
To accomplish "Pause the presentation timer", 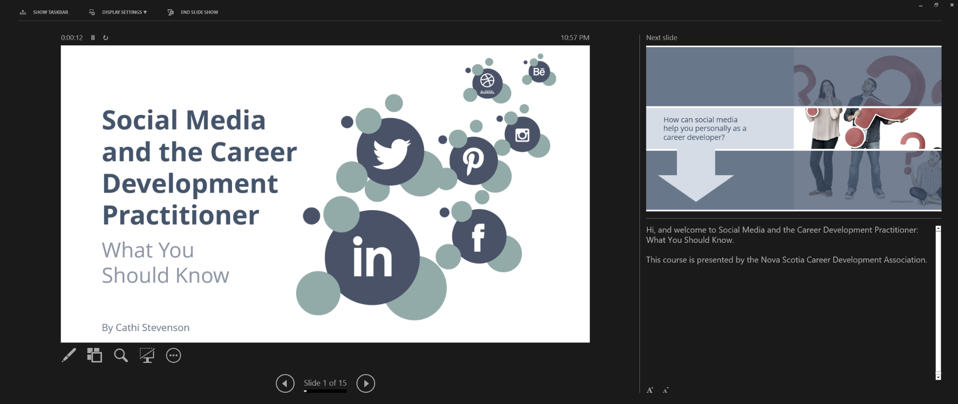I will pos(93,38).
